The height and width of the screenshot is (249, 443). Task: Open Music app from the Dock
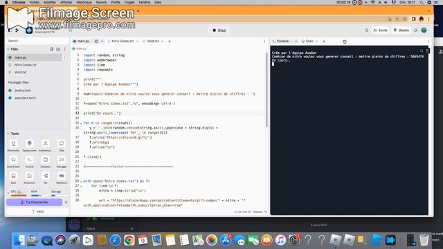pyautogui.click(x=280, y=240)
